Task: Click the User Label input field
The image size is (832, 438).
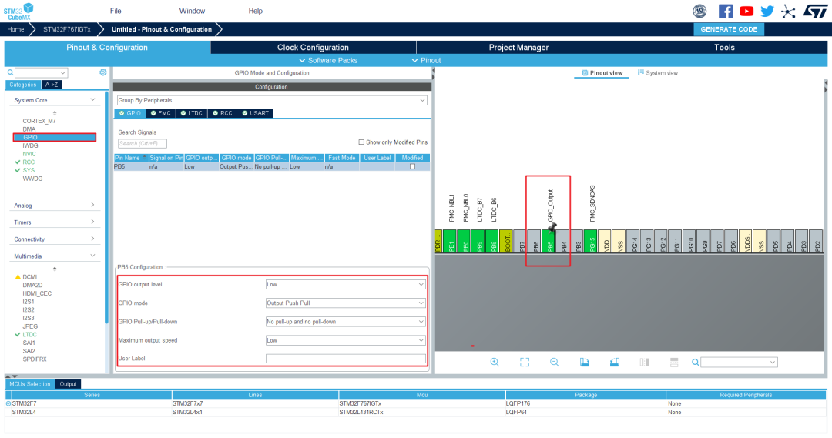Action: click(345, 359)
